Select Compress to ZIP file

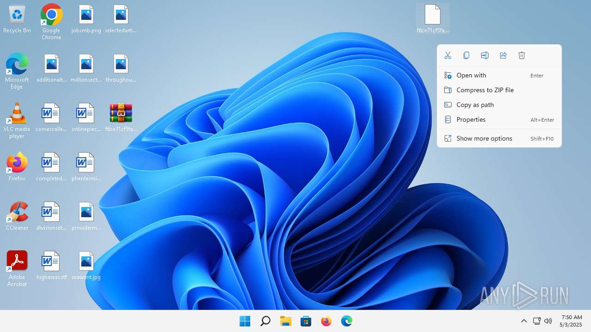click(x=499, y=90)
